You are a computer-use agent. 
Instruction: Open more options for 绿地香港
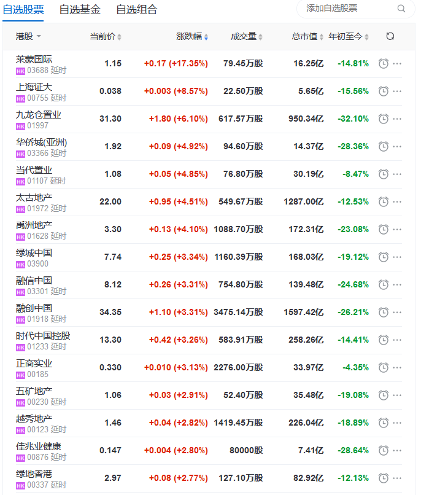tap(397, 478)
